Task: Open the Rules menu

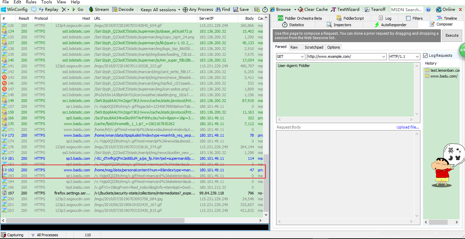Action: tap(31, 2)
